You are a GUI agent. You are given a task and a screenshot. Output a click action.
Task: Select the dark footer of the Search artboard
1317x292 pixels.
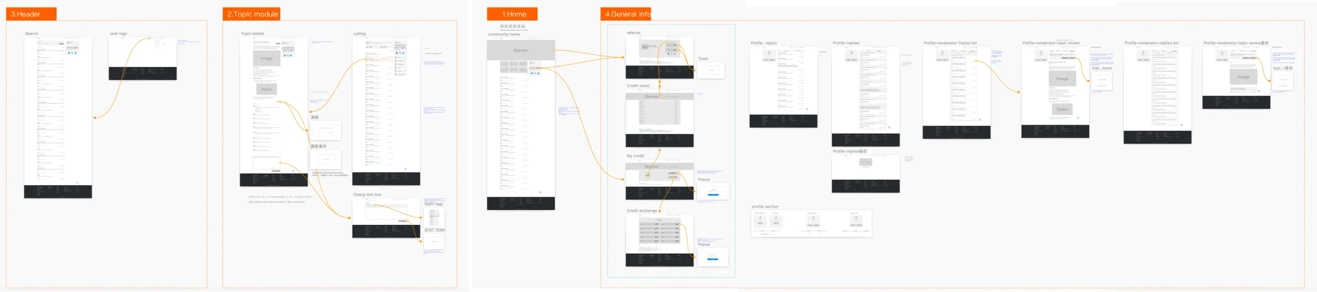(x=58, y=191)
